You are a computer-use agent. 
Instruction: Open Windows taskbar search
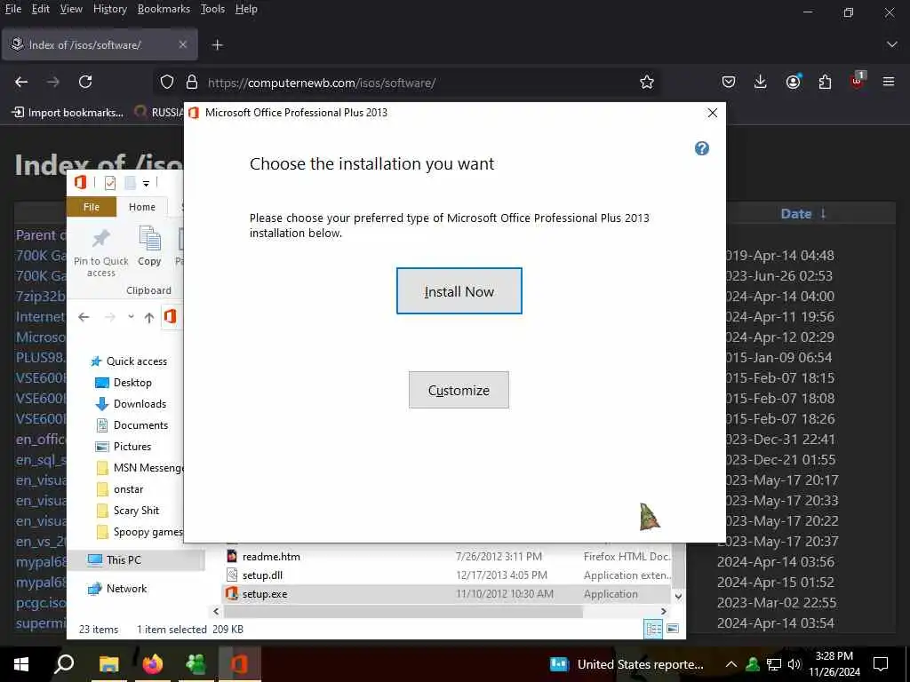tap(63, 664)
